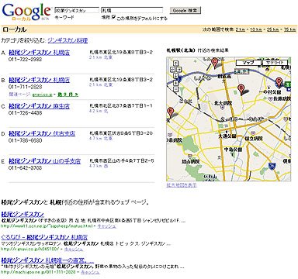The height and width of the screenshot is (279, 298).
Task: Select the address 札幌市西区山の手4条7丁目2-5
Action: 122,160
